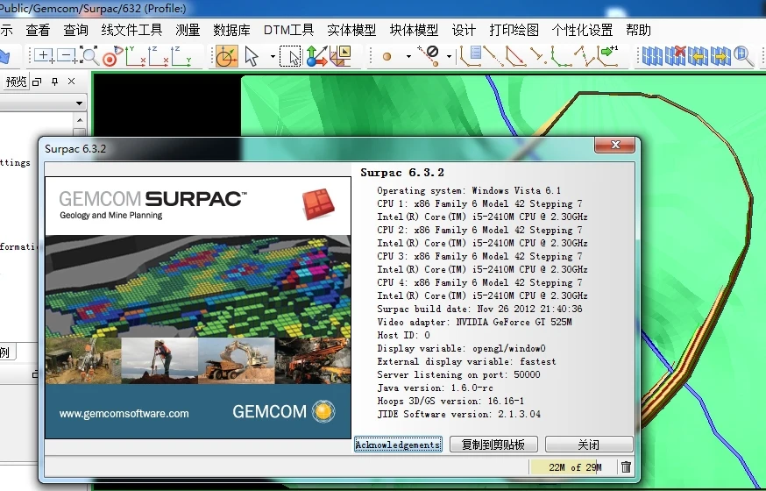Open the 打印绘图 menu
The width and height of the screenshot is (766, 491).
(514, 31)
